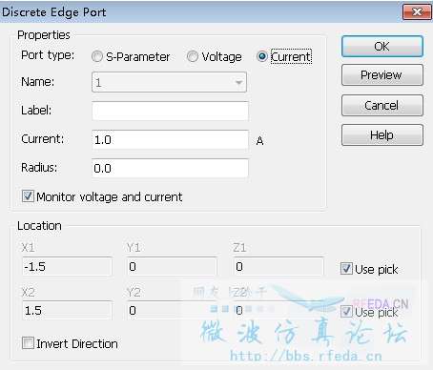Click the Y1 coordinate field
433x370 pixels.
click(x=172, y=266)
